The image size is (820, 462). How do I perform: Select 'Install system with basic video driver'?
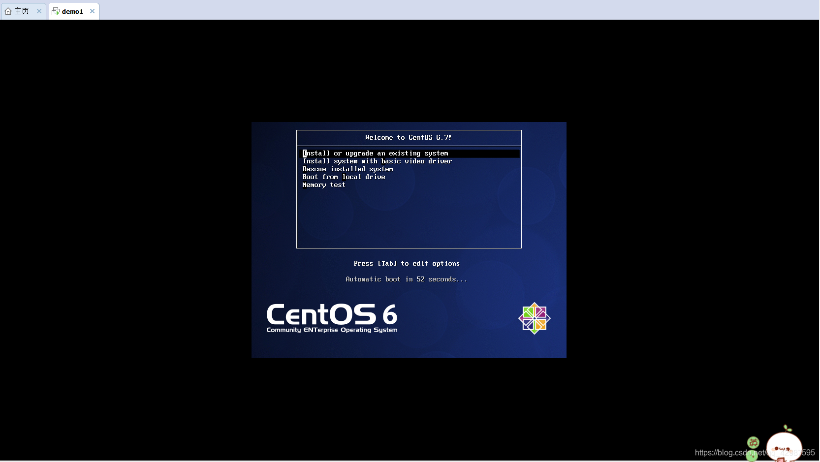point(377,161)
